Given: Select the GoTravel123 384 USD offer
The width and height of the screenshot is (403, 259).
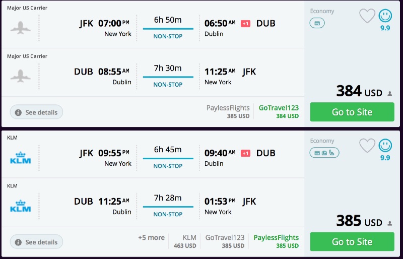Looking at the screenshot, I should tap(279, 111).
